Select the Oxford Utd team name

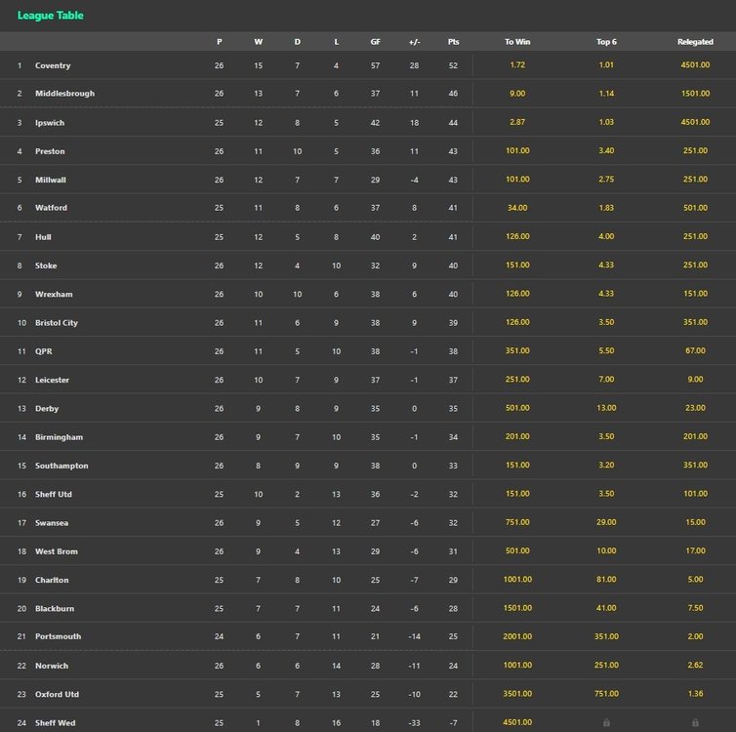[x=57, y=695]
